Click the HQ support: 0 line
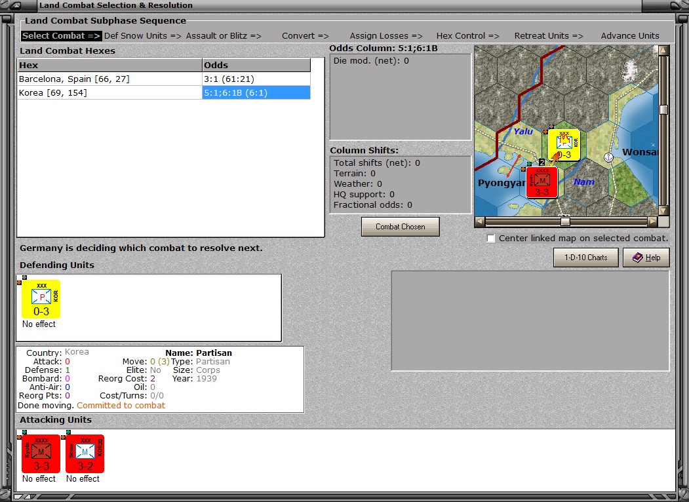 point(364,195)
